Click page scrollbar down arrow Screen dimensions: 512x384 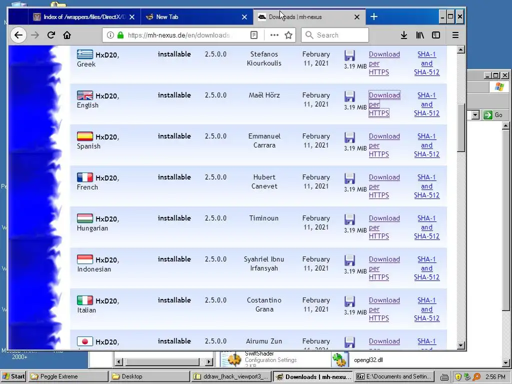point(460,345)
